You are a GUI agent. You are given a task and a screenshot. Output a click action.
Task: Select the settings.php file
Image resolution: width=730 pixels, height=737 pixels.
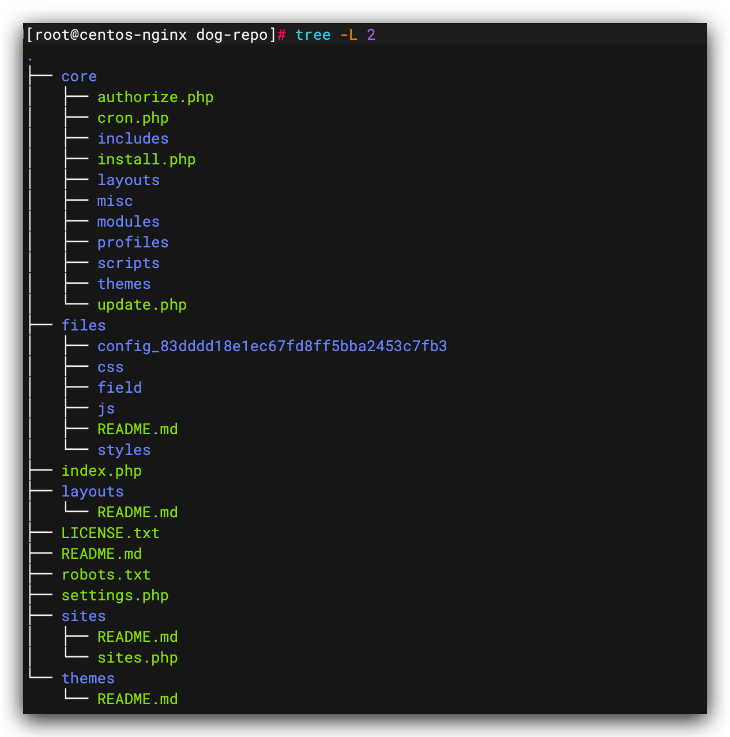pos(115,596)
